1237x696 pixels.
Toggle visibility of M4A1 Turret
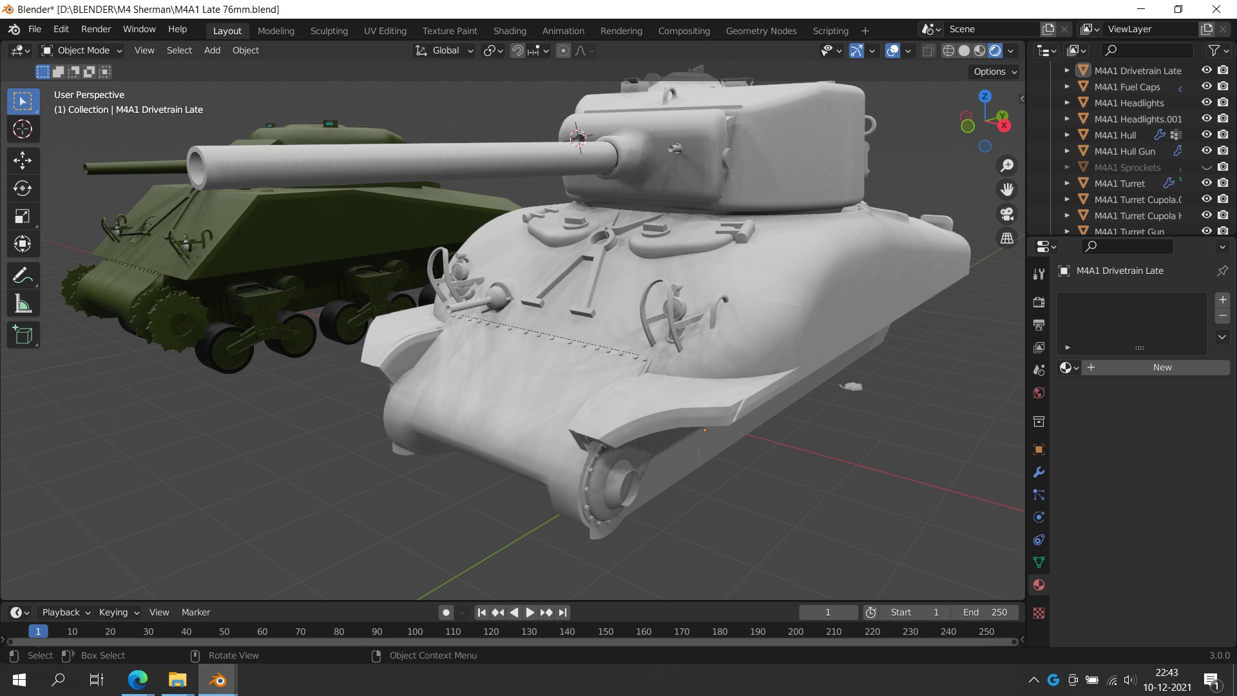click(1207, 183)
